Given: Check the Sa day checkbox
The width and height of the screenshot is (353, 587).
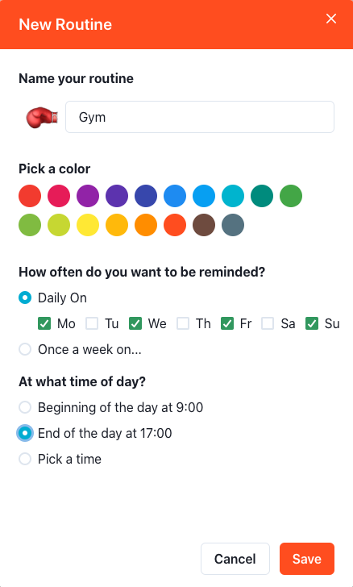Looking at the screenshot, I should pyautogui.click(x=268, y=323).
